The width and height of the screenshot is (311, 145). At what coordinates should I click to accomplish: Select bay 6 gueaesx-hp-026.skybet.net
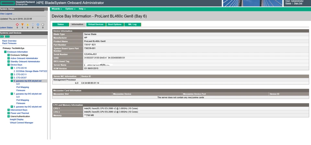[28, 81]
